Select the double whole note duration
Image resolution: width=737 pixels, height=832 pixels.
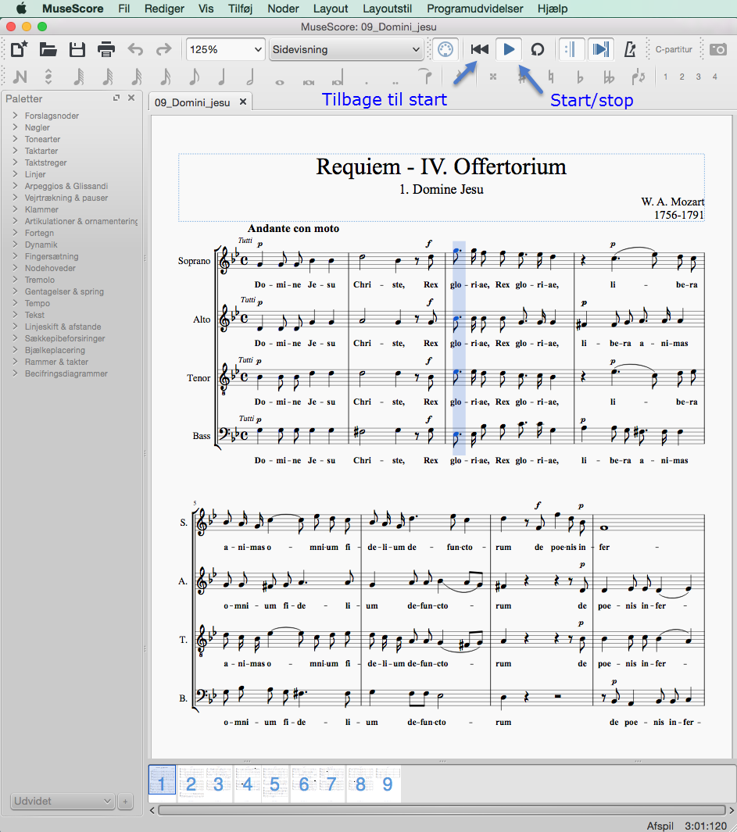pyautogui.click(x=309, y=82)
